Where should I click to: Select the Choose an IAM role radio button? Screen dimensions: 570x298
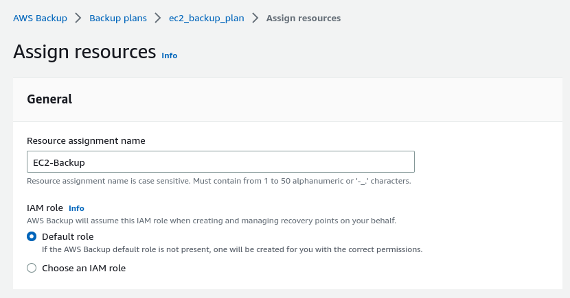click(32, 269)
